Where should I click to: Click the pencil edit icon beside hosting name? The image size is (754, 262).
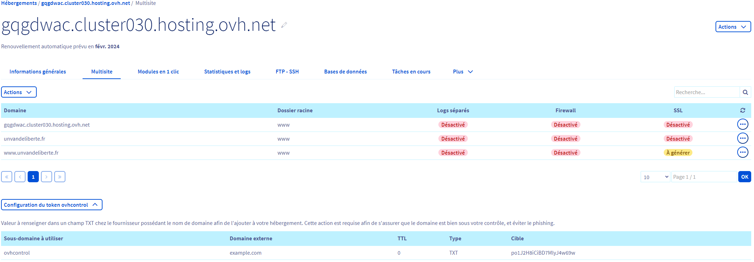point(284,25)
